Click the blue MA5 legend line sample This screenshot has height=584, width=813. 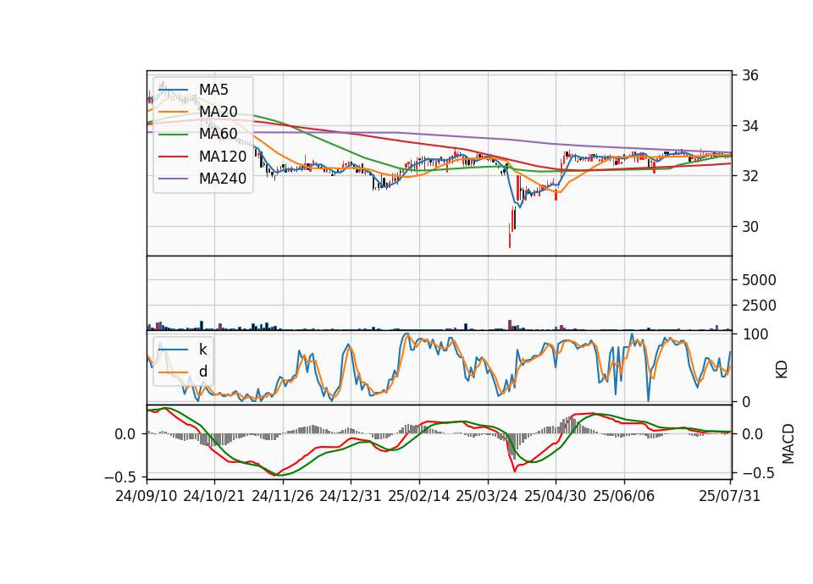pyautogui.click(x=173, y=90)
